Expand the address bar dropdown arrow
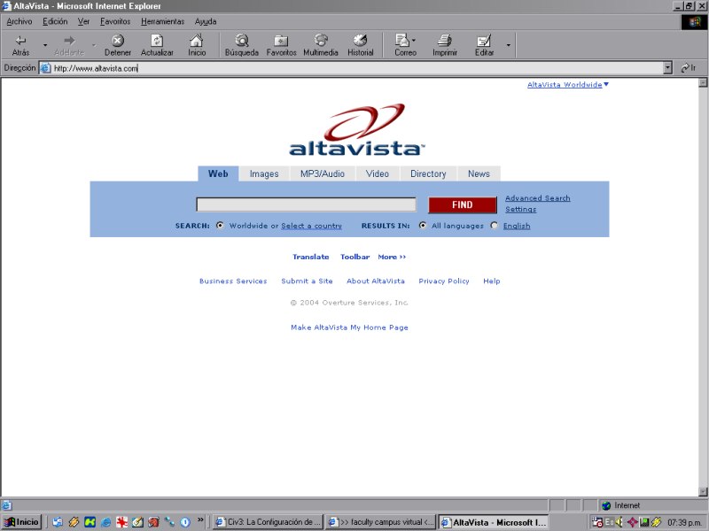709x531 pixels. click(667, 68)
